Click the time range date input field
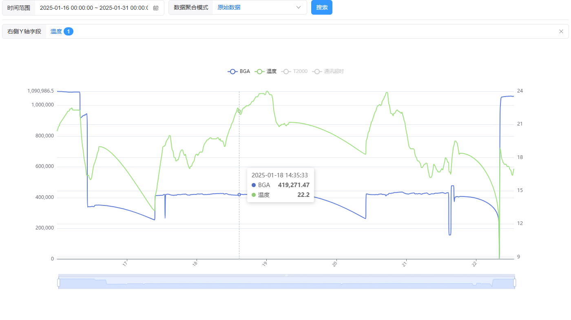The width and height of the screenshot is (571, 320). pos(94,8)
